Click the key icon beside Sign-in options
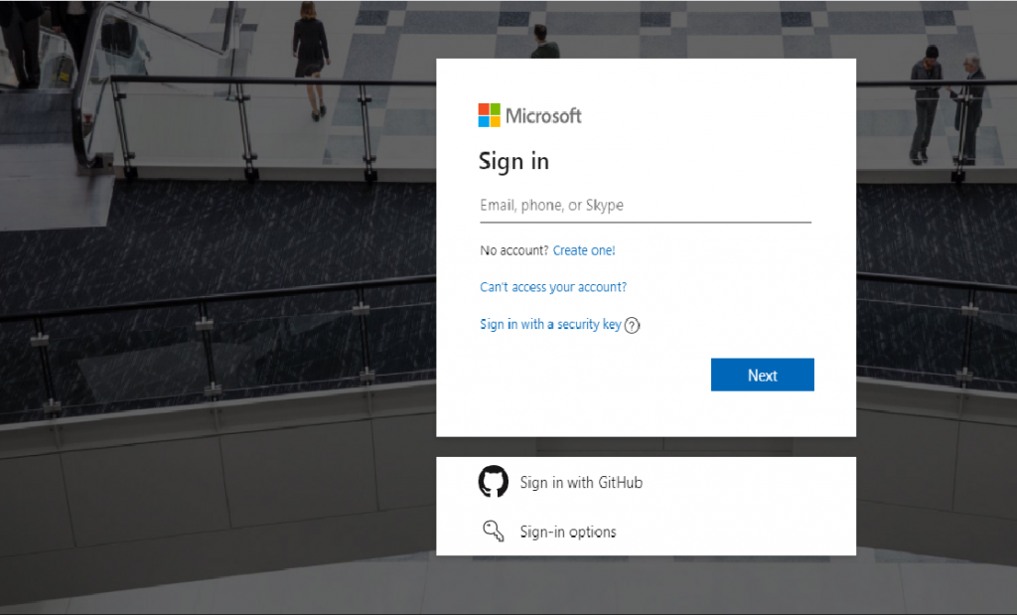 point(494,532)
